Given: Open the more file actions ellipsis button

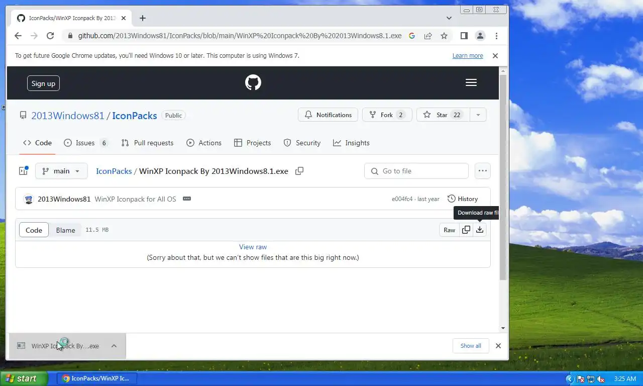Looking at the screenshot, I should tap(483, 171).
